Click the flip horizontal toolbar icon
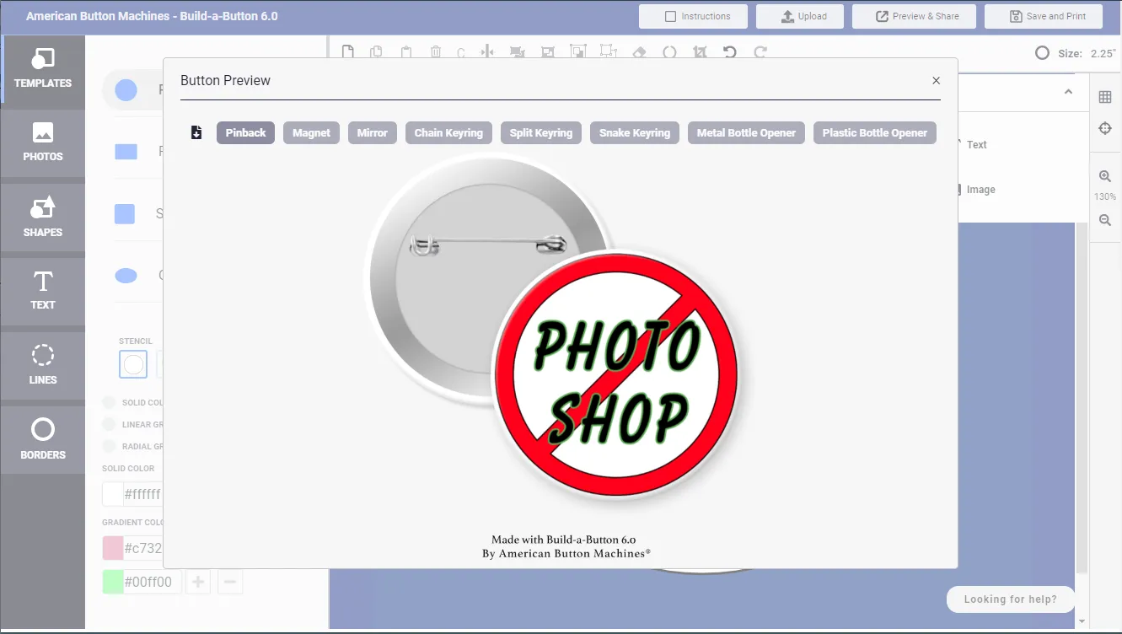 pos(487,52)
